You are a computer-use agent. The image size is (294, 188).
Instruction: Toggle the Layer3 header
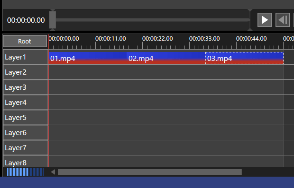(x=26, y=87)
